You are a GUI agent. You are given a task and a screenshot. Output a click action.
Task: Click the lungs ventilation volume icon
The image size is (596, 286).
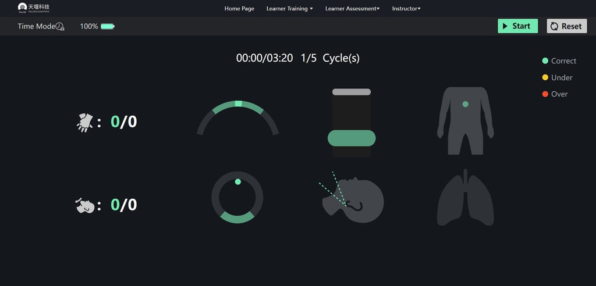click(465, 198)
